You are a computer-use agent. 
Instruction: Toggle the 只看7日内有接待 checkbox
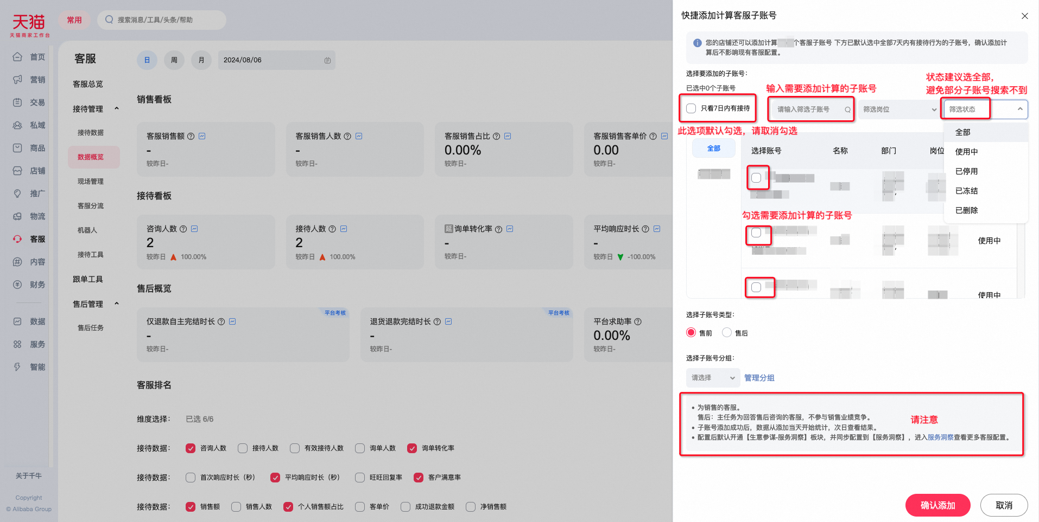691,108
